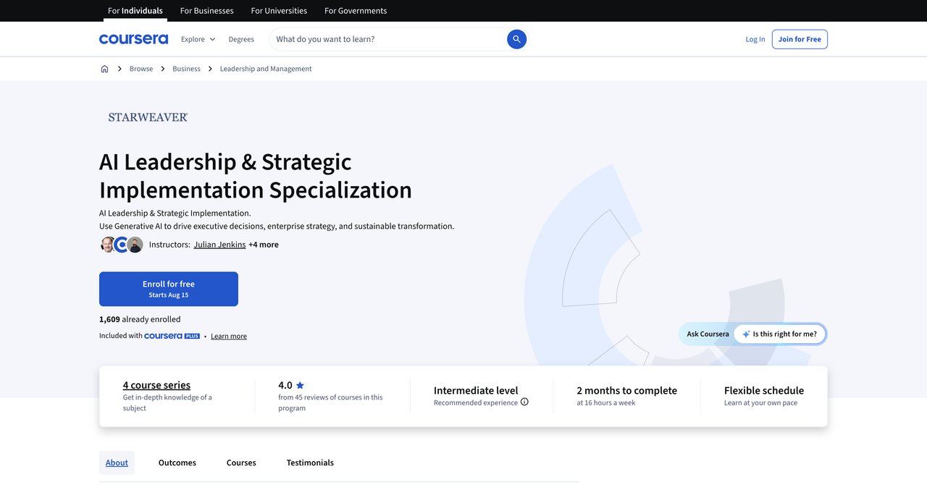Screen dimensions: 927x485
Task: Click 'Flexible schedule' text
Action: pos(764,390)
